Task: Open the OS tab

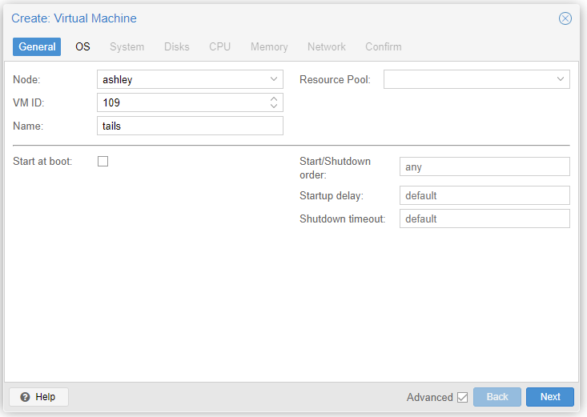Action: 82,46
